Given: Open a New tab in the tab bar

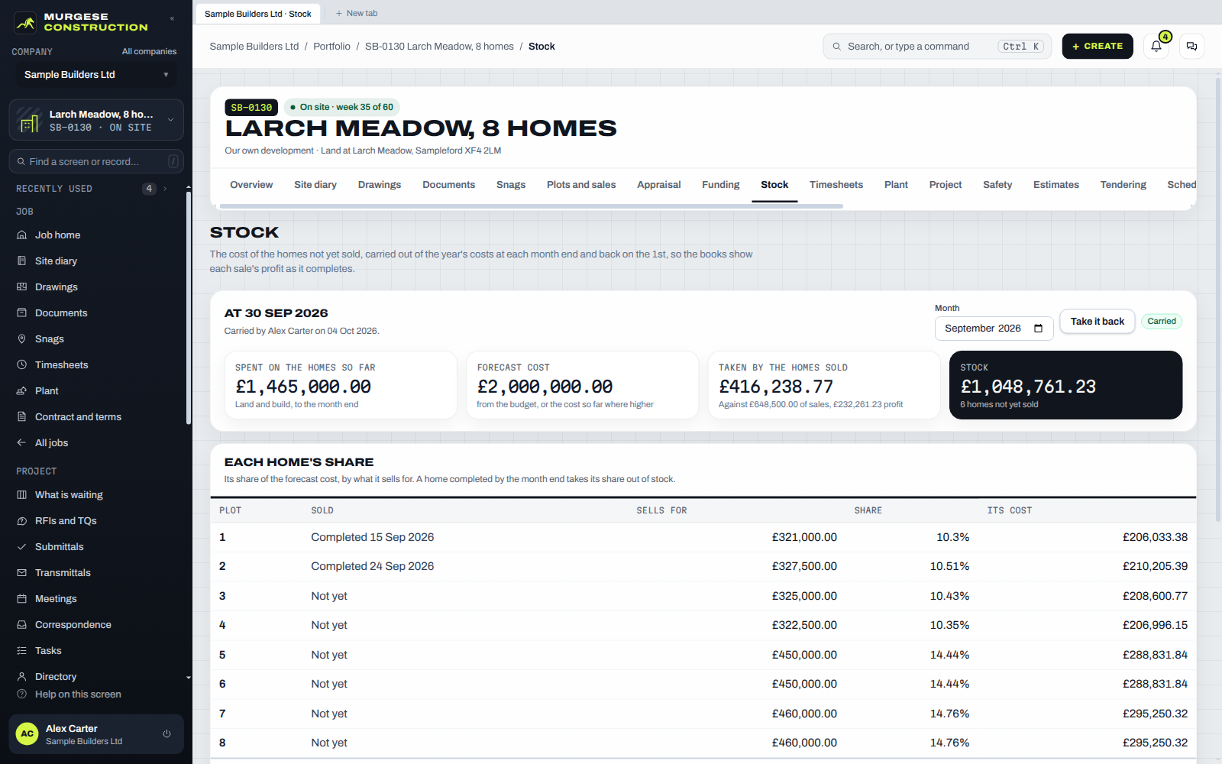Looking at the screenshot, I should [x=357, y=14].
